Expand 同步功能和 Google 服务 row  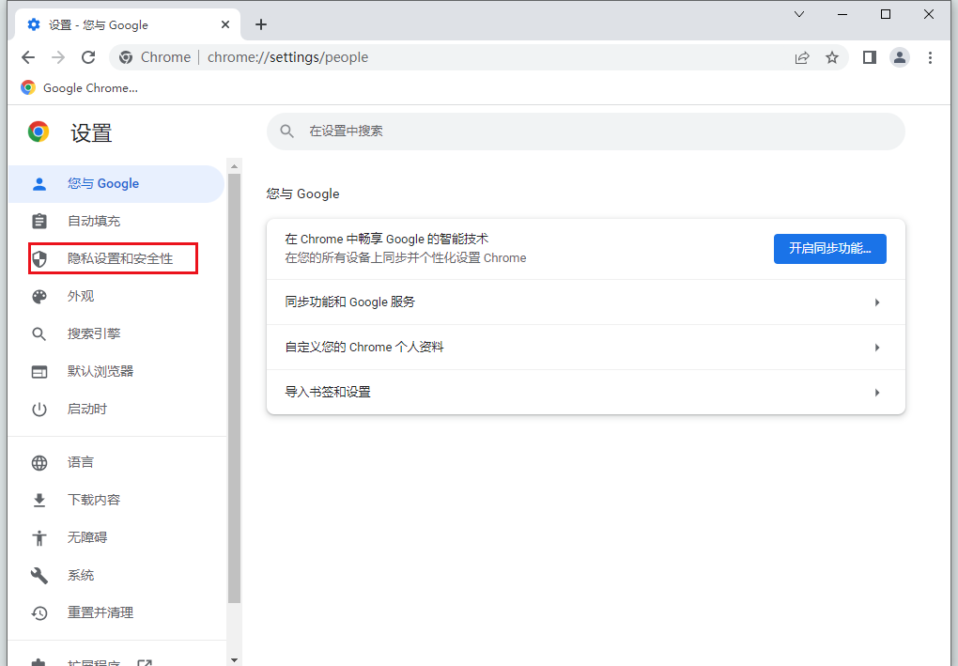pos(585,302)
